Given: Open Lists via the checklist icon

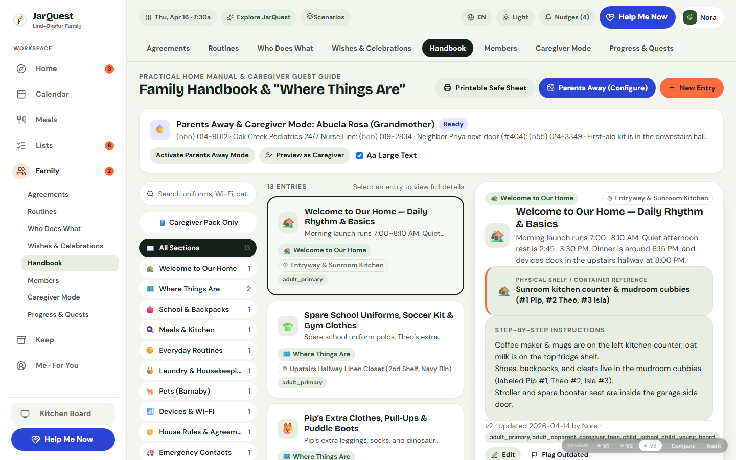Looking at the screenshot, I should click(x=21, y=145).
